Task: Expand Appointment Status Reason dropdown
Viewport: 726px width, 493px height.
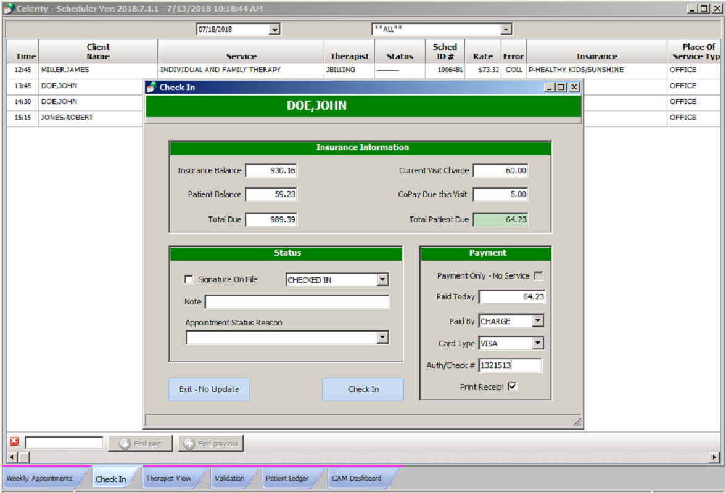Action: [x=382, y=337]
